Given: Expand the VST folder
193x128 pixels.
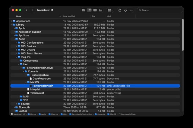Looking at the screenshot, I should point(19,100).
